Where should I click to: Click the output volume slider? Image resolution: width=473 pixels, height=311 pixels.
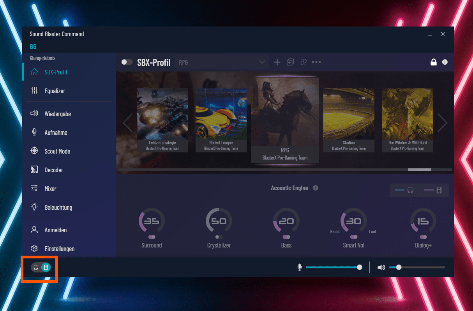(417, 267)
